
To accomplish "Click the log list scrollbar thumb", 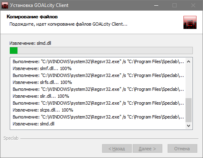I will pyautogui.click(x=188, y=110).
